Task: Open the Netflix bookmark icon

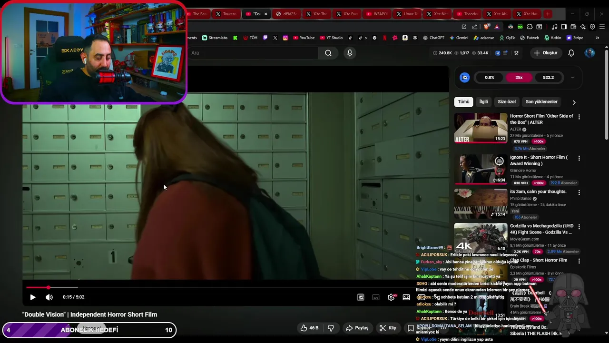Action: (x=385, y=38)
